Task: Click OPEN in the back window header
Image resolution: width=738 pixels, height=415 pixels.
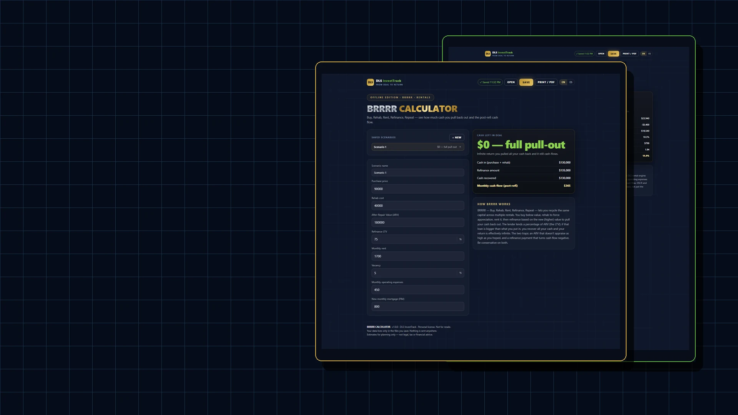Action: click(601, 54)
